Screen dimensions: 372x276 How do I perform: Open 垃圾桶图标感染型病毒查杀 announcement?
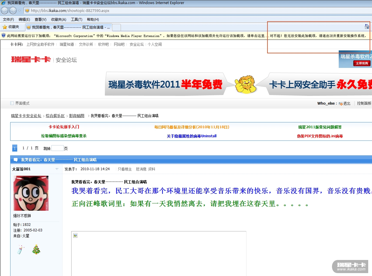tap(64, 136)
